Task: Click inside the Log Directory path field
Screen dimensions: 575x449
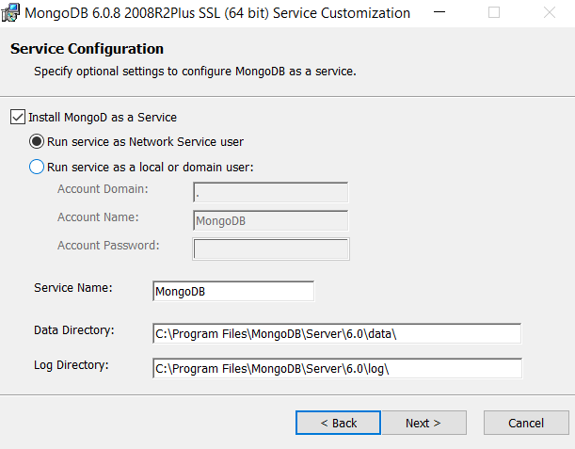Action: click(x=336, y=368)
